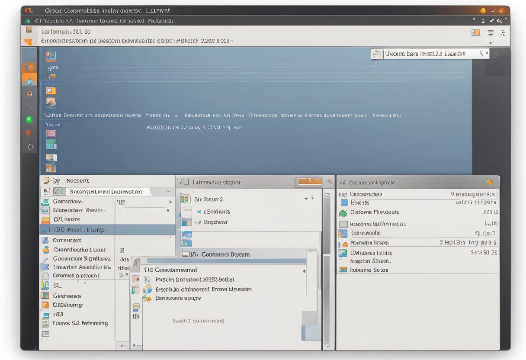Expand the dropdown arrow on 'Sit Bessy 2' row
This screenshot has width=526, height=360.
(306, 199)
